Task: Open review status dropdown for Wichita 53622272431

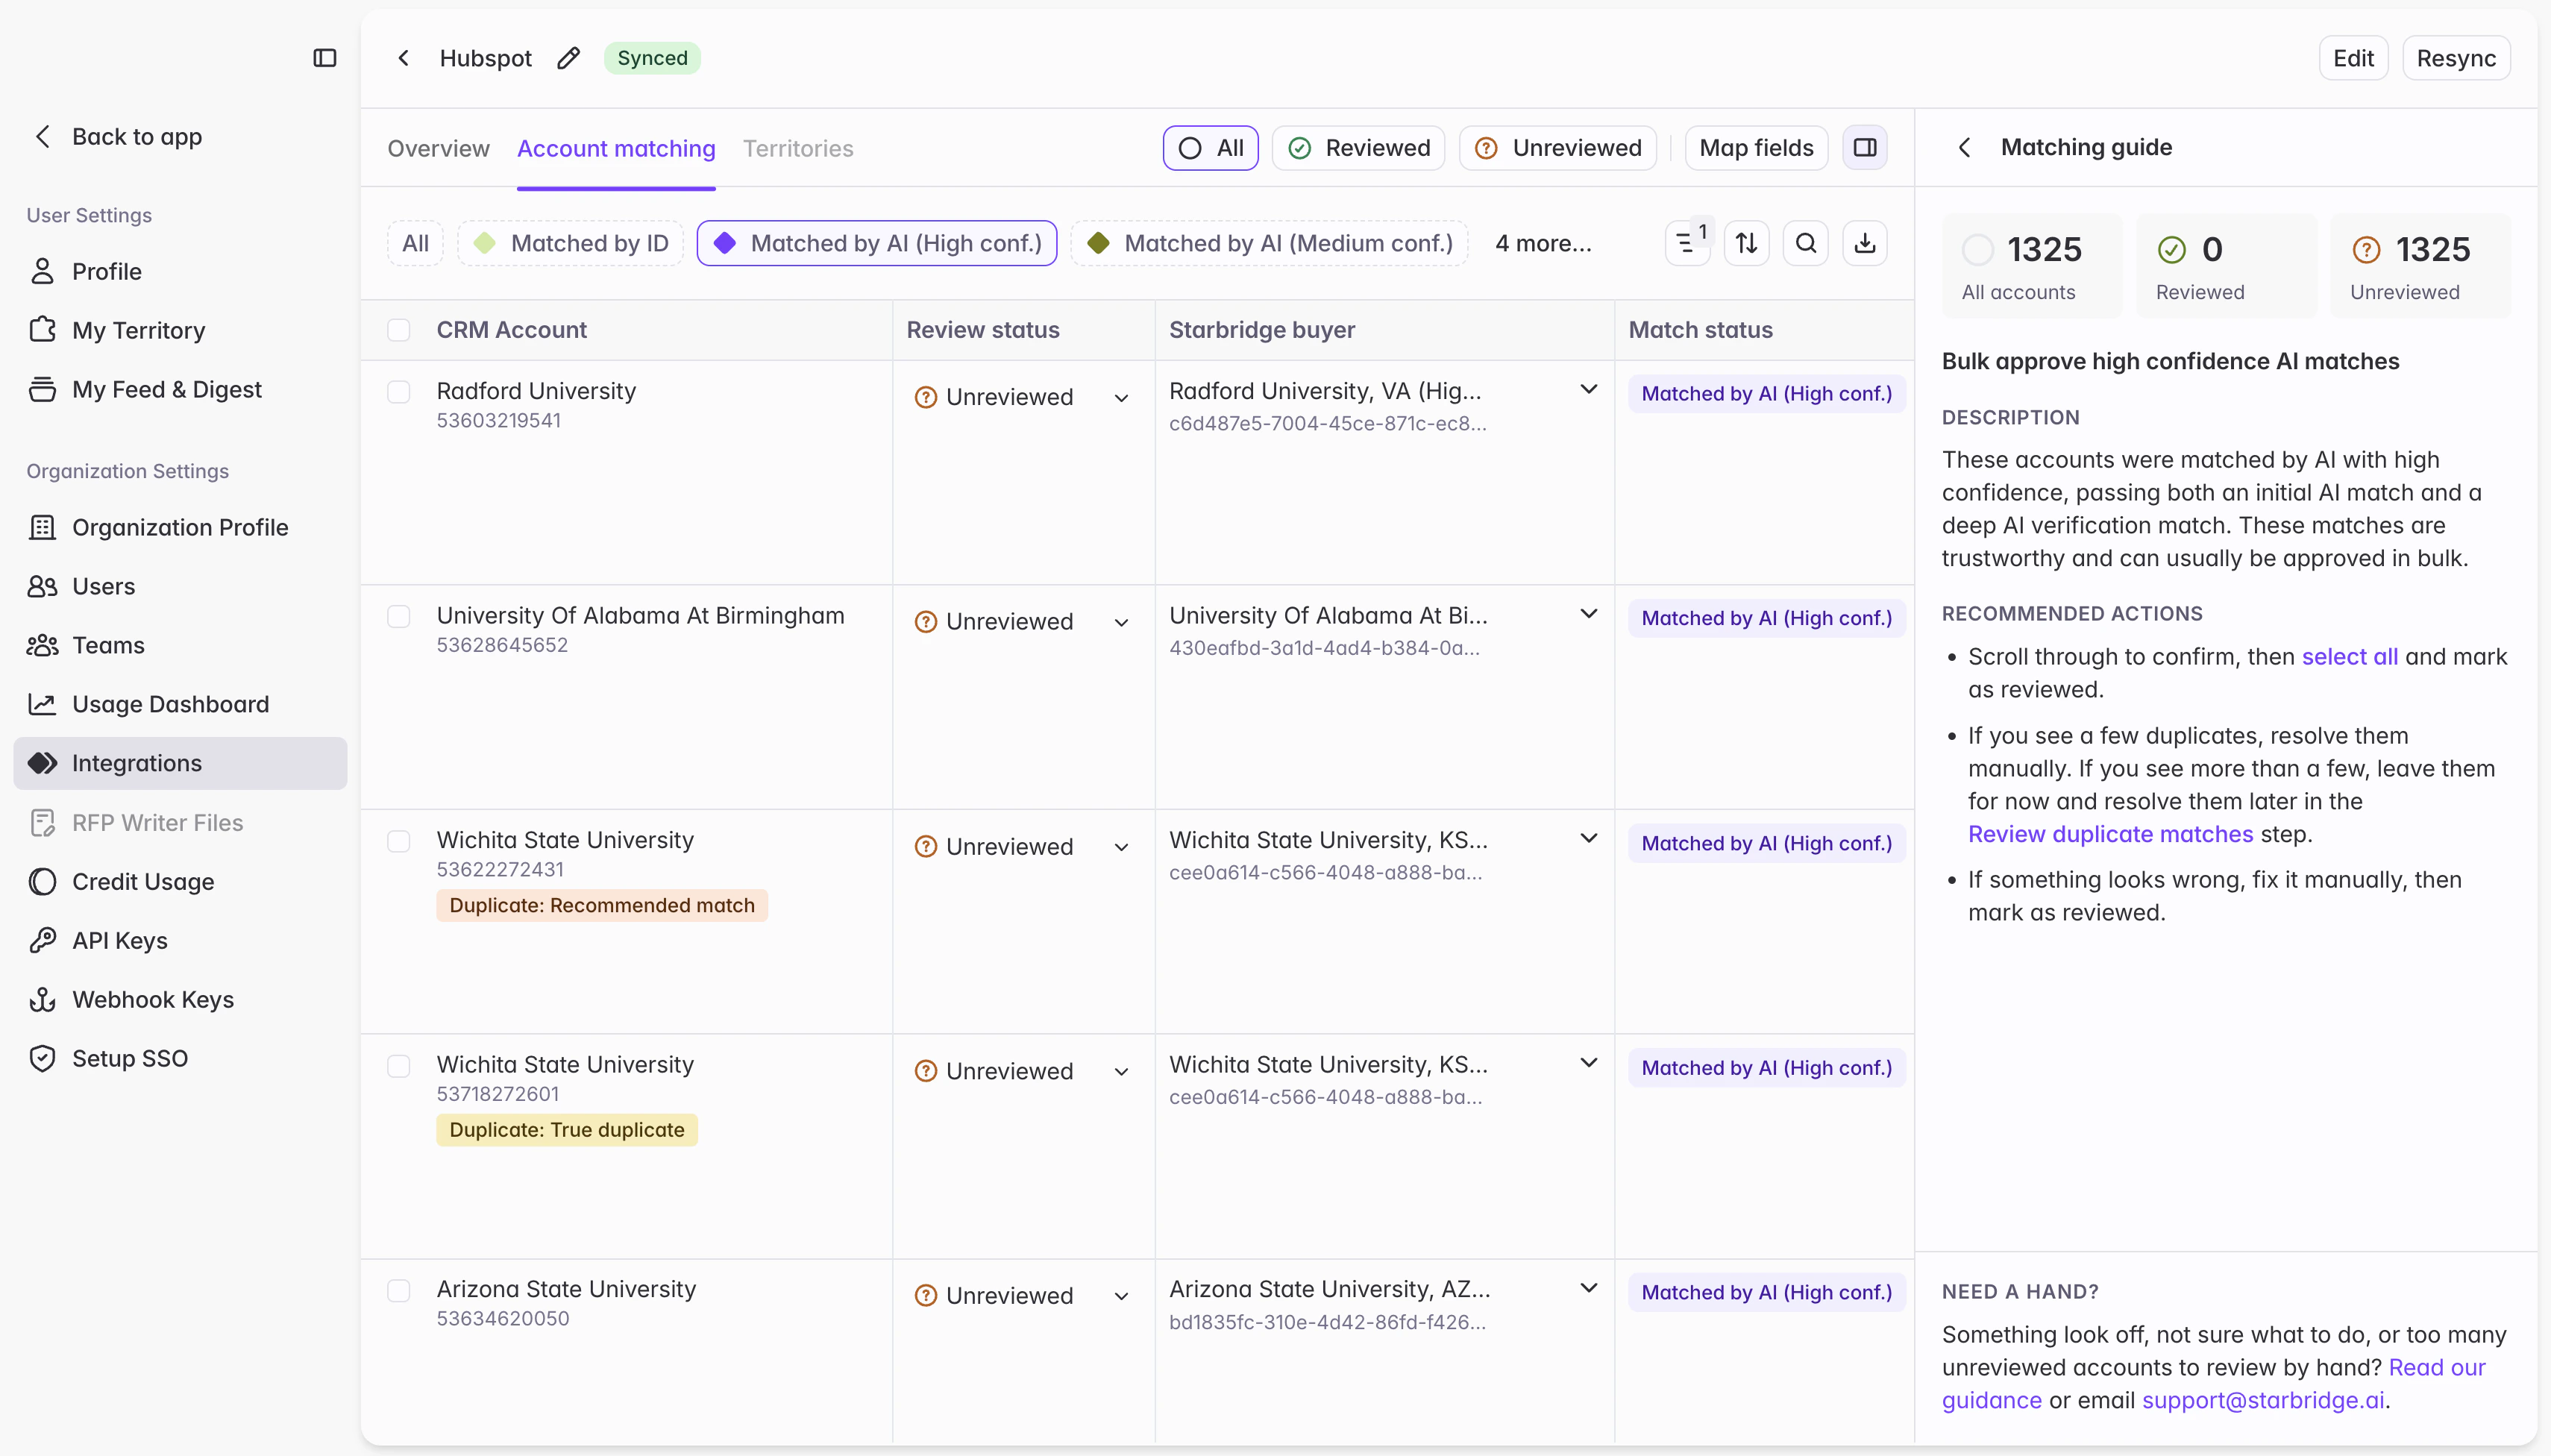Action: (x=1022, y=847)
